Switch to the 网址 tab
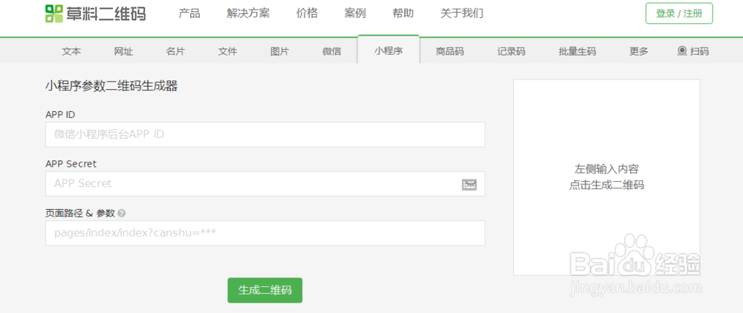Image resolution: width=743 pixels, height=313 pixels. pos(123,51)
